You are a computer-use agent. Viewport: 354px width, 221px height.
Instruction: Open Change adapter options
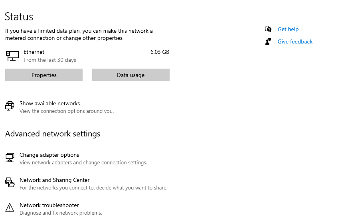coord(49,155)
